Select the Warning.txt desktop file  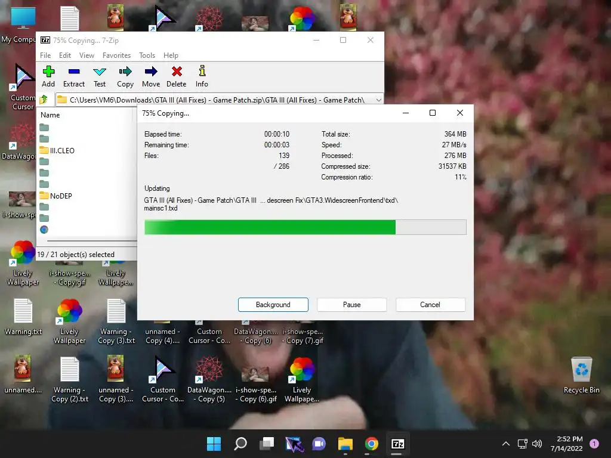click(x=23, y=317)
